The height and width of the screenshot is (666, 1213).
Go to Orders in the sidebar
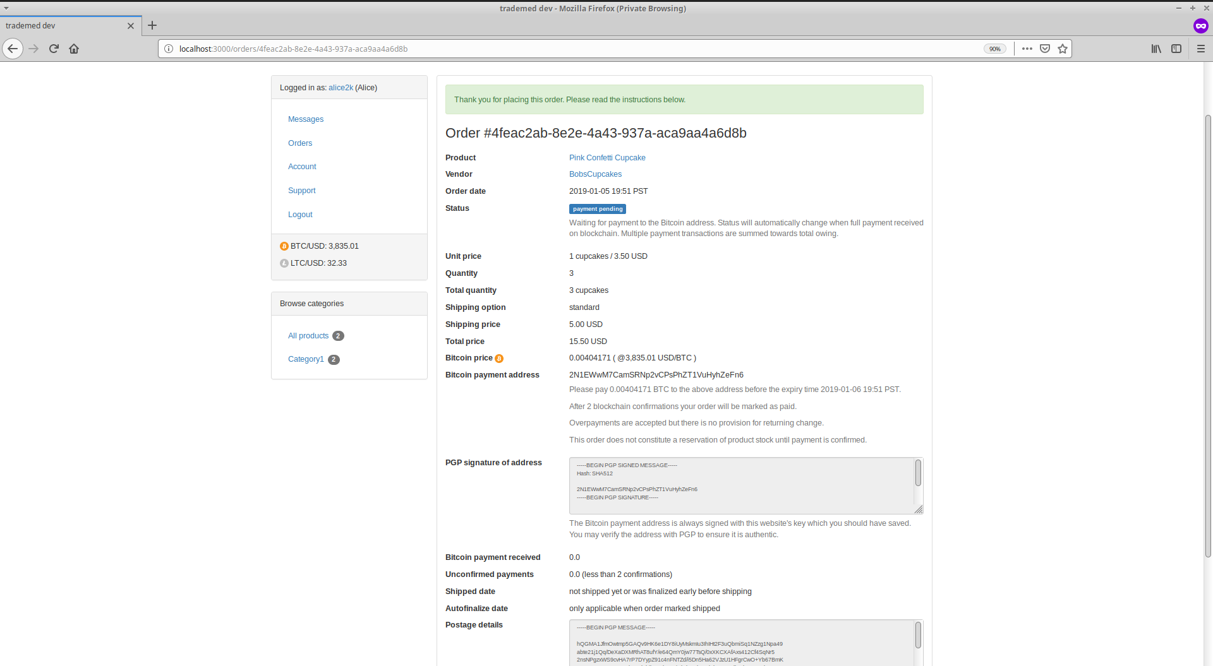tap(300, 143)
